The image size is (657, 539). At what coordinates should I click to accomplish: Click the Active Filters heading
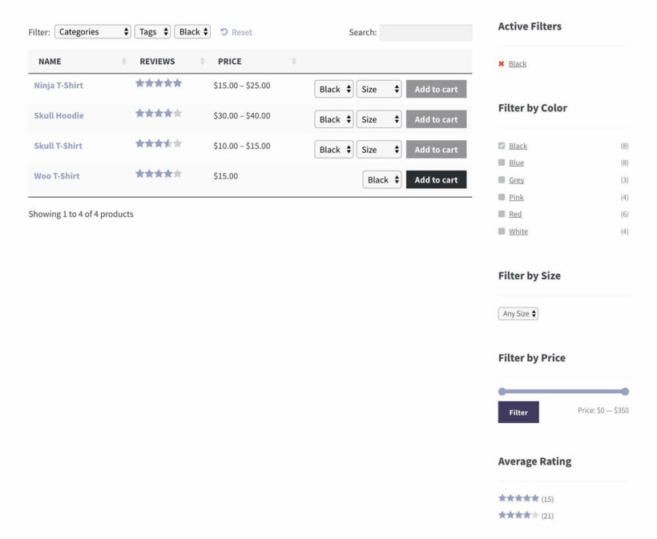pyautogui.click(x=530, y=26)
